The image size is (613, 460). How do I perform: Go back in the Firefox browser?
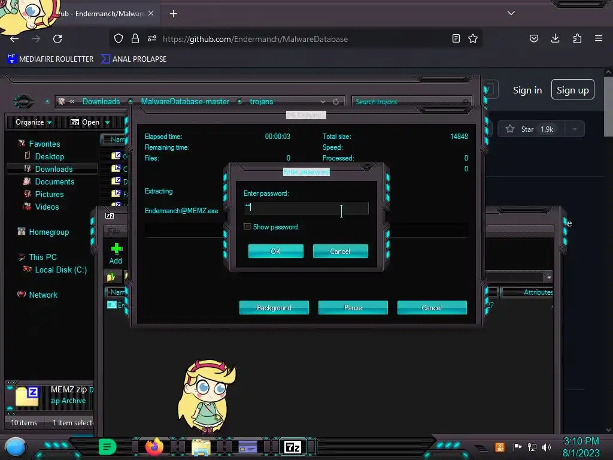click(x=14, y=39)
